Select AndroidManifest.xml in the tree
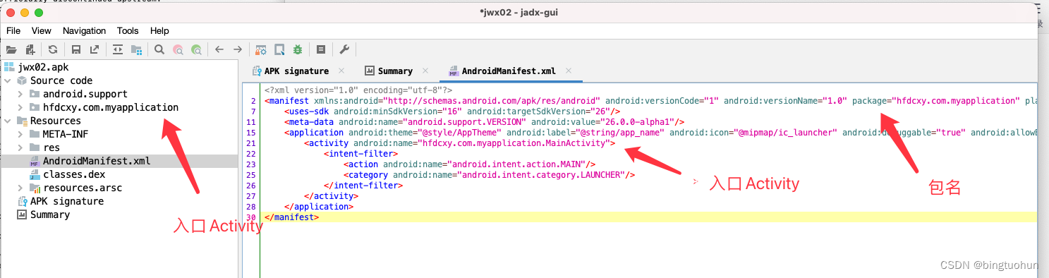Image resolution: width=1049 pixels, height=278 pixels. coord(96,161)
